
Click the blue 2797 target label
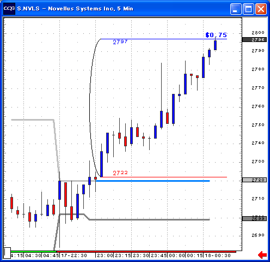point(120,42)
